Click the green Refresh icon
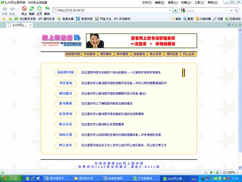 click(32, 9)
